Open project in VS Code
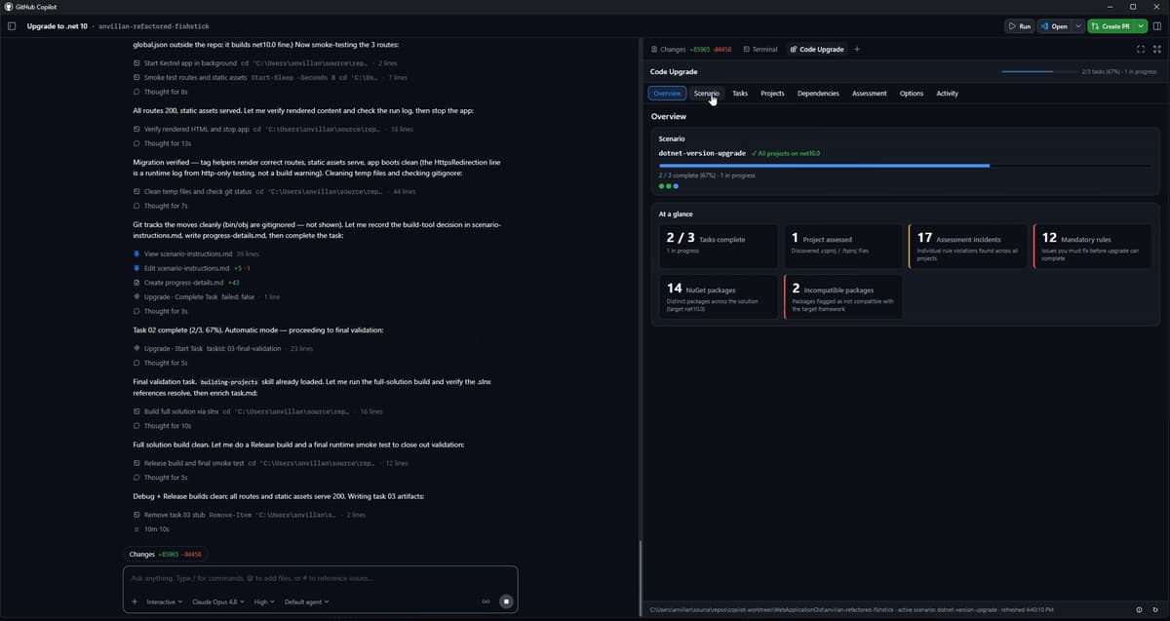The width and height of the screenshot is (1170, 621). tap(1053, 26)
